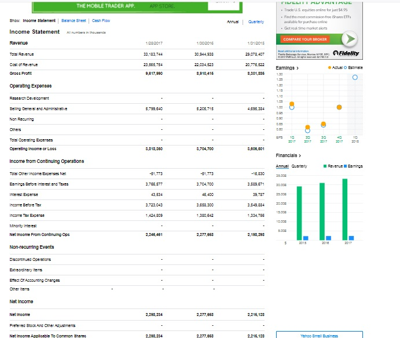Open the Cash Flow tab
Viewport: 400px width, 338px height.
click(x=101, y=21)
